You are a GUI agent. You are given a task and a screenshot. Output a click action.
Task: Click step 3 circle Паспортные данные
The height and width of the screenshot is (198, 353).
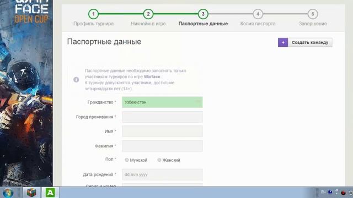point(203,14)
